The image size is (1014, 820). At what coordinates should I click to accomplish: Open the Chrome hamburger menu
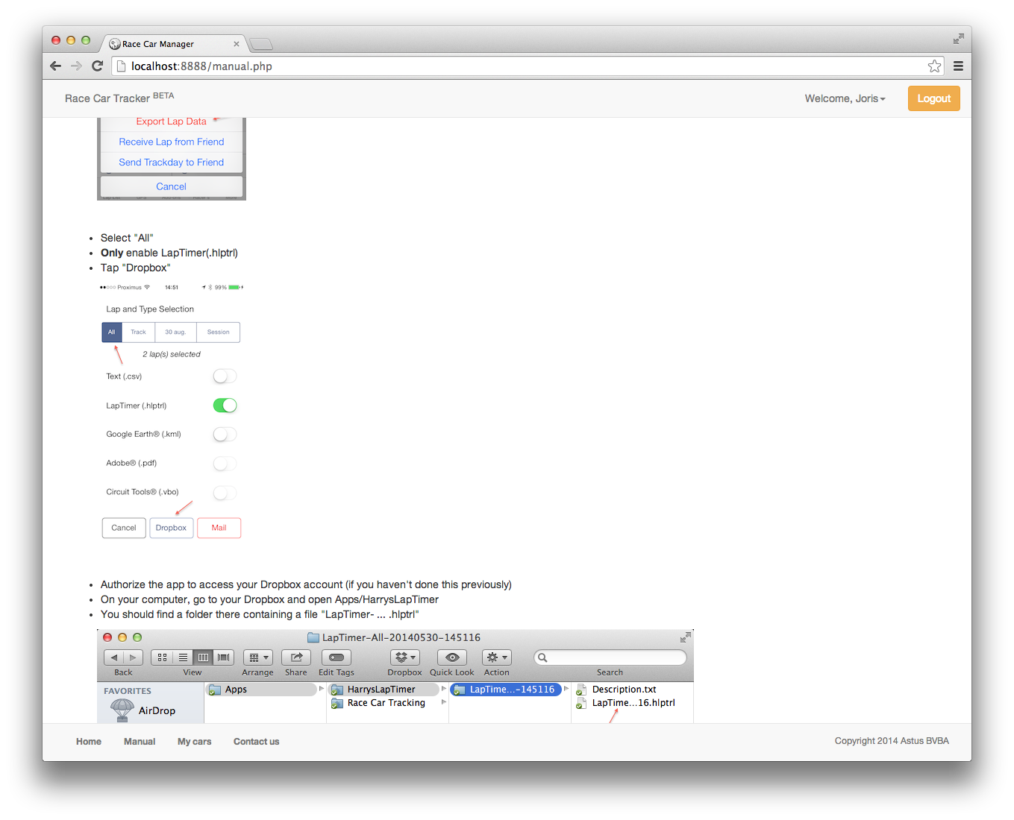958,66
